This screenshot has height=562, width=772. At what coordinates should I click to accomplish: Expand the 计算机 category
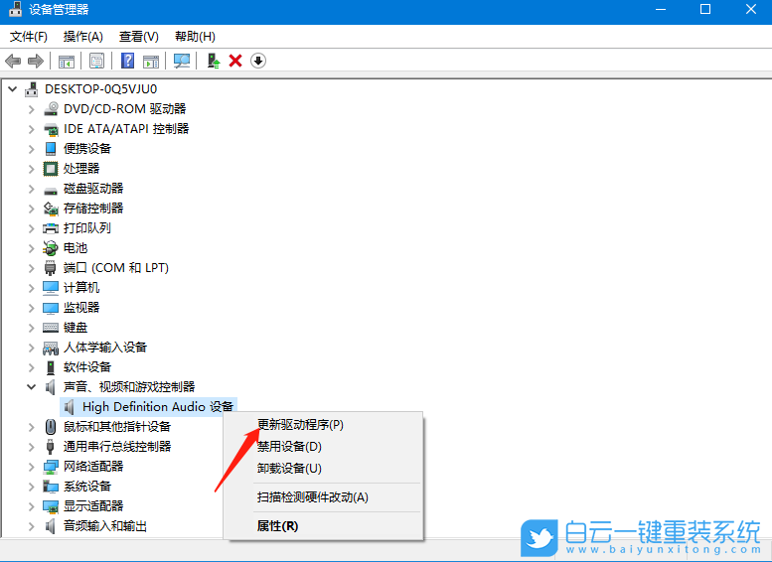pyautogui.click(x=32, y=288)
